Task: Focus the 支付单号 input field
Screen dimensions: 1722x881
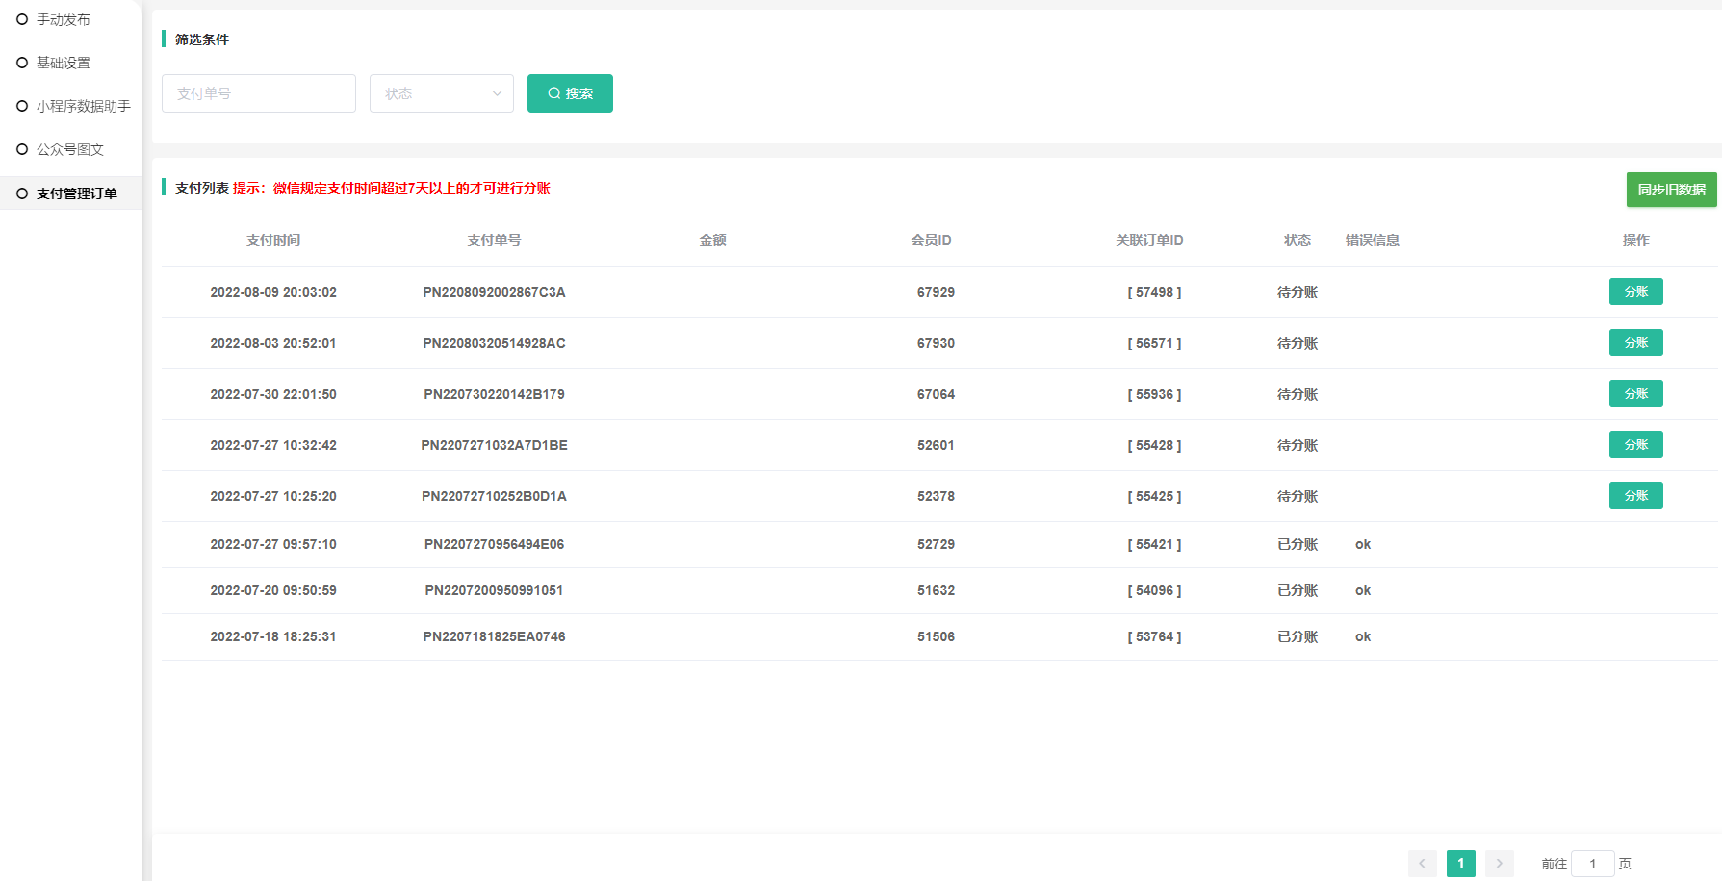Action: pyautogui.click(x=258, y=93)
